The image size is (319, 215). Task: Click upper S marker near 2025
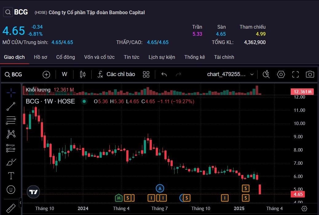(246, 189)
